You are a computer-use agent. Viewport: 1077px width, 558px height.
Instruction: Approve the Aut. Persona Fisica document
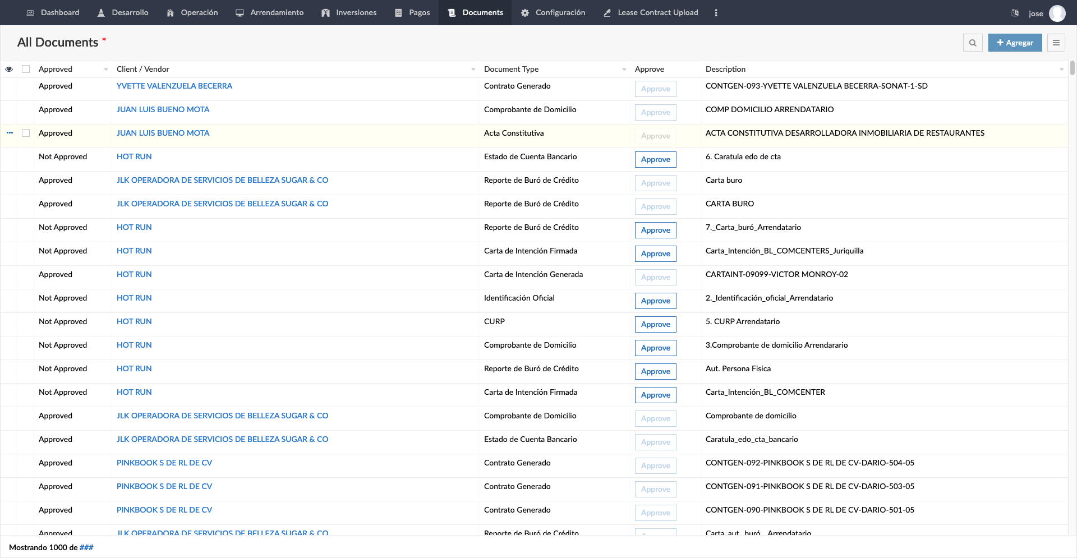655,371
